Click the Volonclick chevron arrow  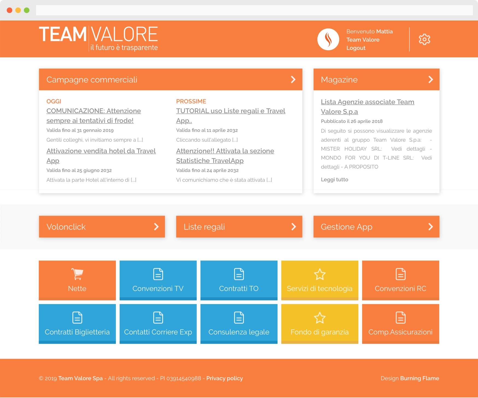point(156,227)
